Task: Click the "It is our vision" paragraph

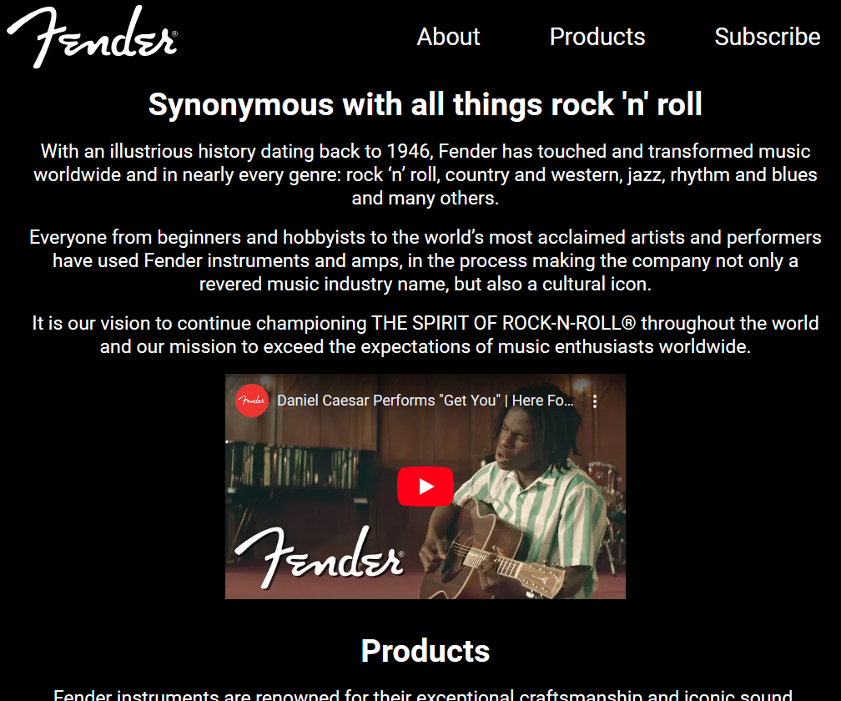Action: point(426,335)
